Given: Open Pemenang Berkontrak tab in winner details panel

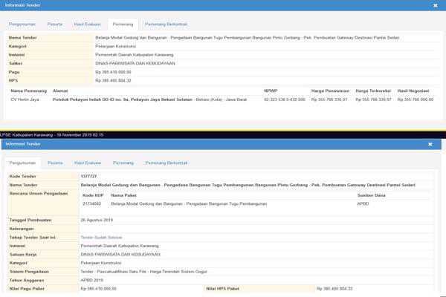Looking at the screenshot, I should (167, 24).
